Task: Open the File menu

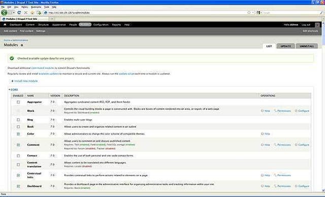Action: [3, 7]
